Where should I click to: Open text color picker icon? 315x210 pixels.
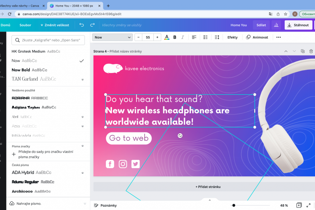[x=167, y=37]
